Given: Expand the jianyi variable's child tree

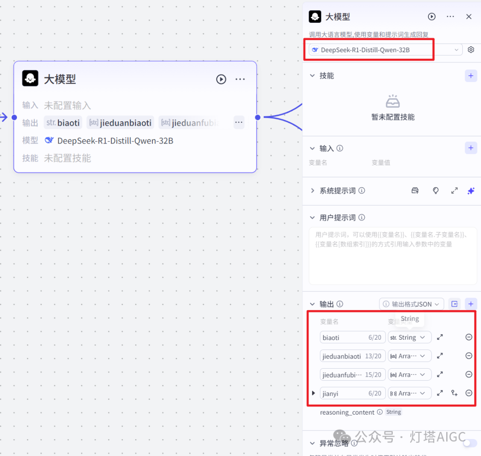Looking at the screenshot, I should (x=313, y=393).
